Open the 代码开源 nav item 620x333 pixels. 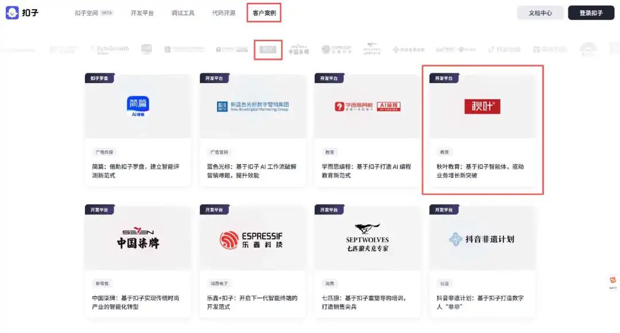click(223, 13)
